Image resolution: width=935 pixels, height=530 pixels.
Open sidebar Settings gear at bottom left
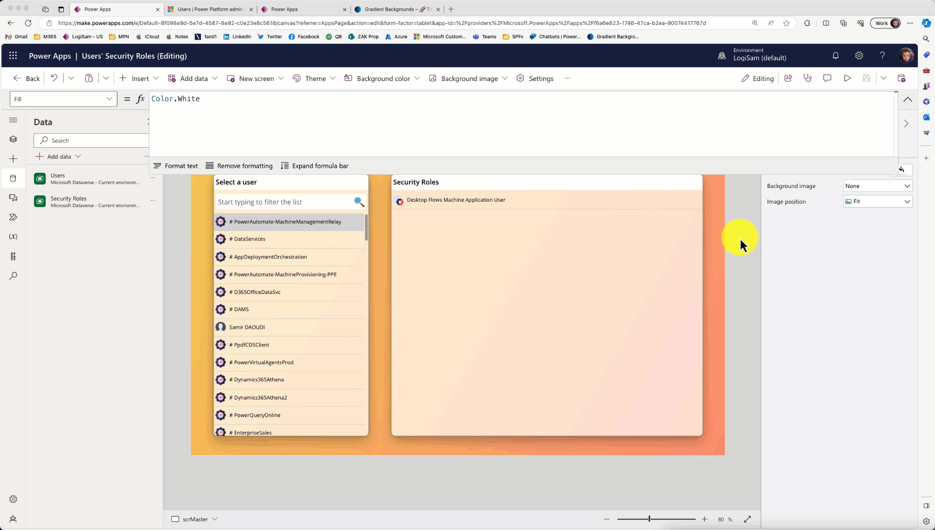[13, 499]
